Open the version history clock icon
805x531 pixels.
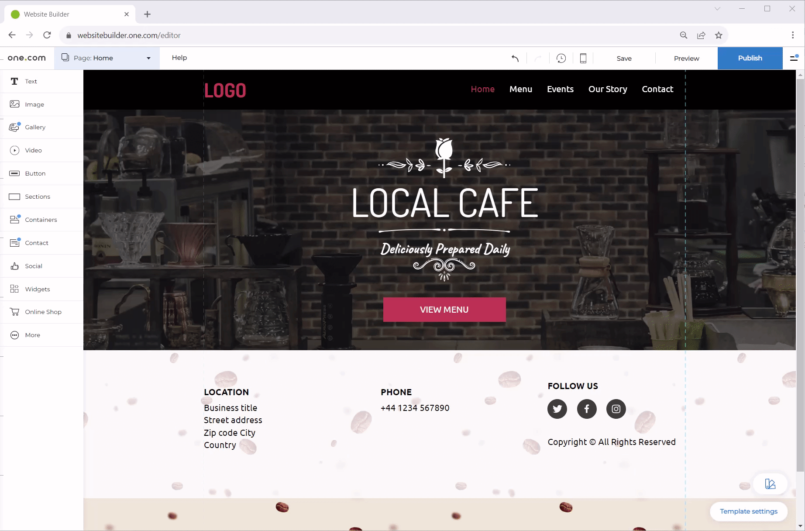click(561, 58)
